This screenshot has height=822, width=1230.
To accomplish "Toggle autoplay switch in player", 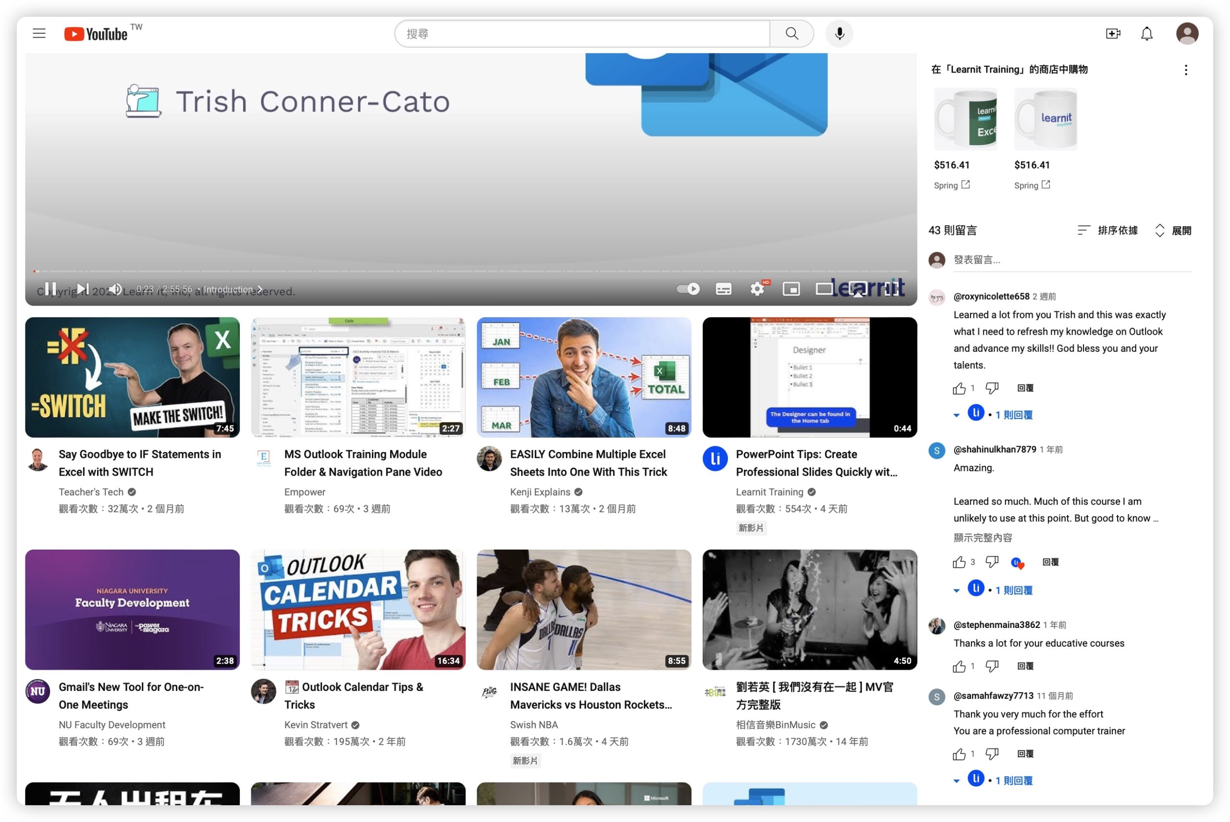I will pos(688,289).
